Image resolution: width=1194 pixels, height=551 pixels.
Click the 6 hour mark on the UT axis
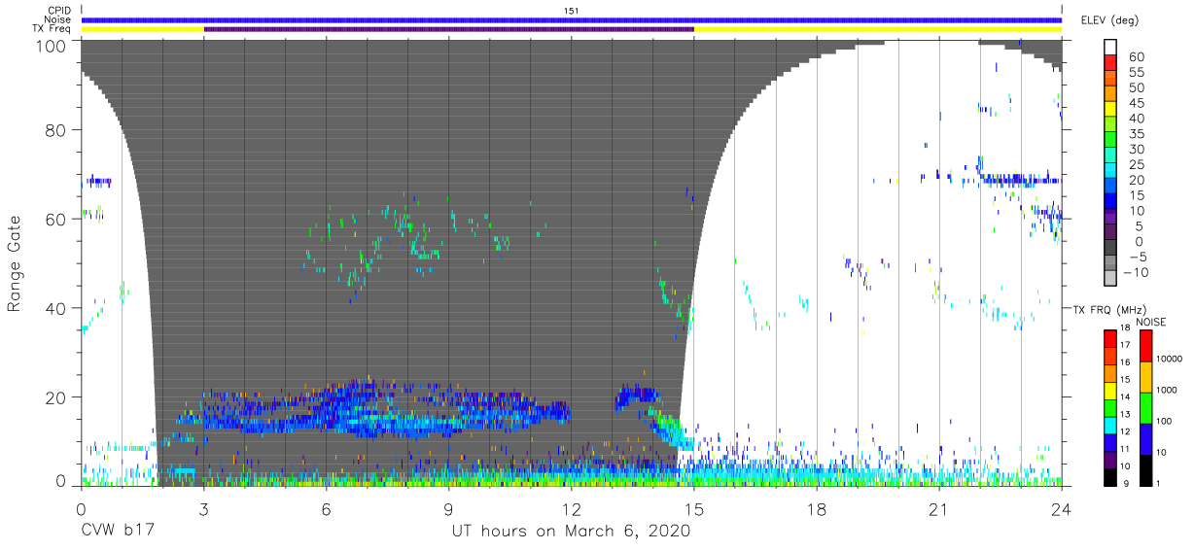pos(327,508)
